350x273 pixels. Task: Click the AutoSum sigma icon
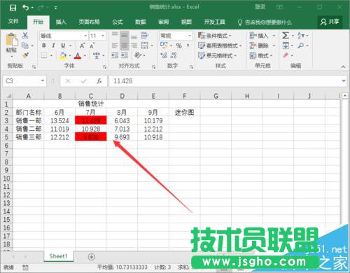286,36
